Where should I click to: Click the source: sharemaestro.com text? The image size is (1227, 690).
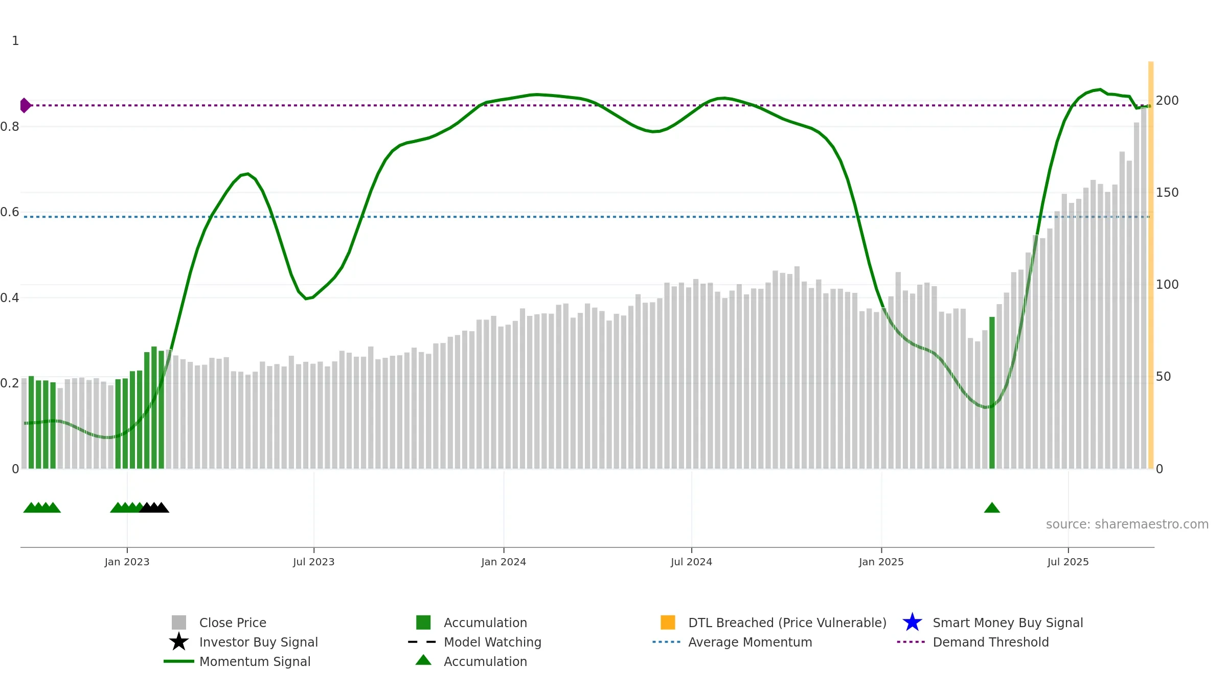tap(1127, 524)
